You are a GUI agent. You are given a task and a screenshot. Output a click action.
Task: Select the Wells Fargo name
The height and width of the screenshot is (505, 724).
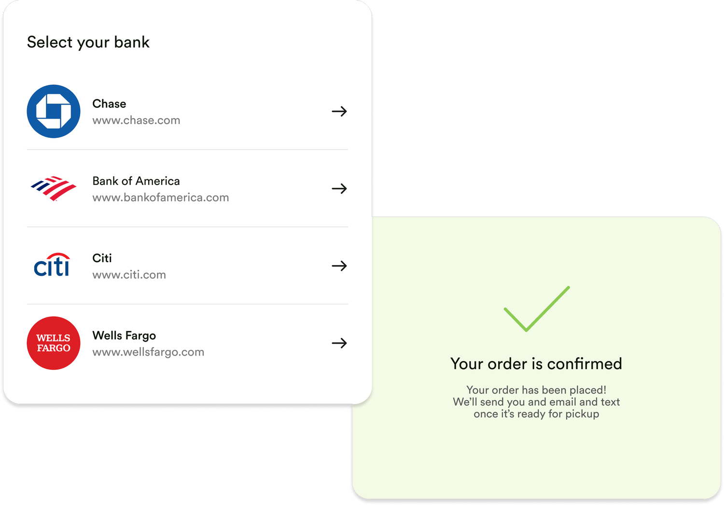pyautogui.click(x=124, y=335)
